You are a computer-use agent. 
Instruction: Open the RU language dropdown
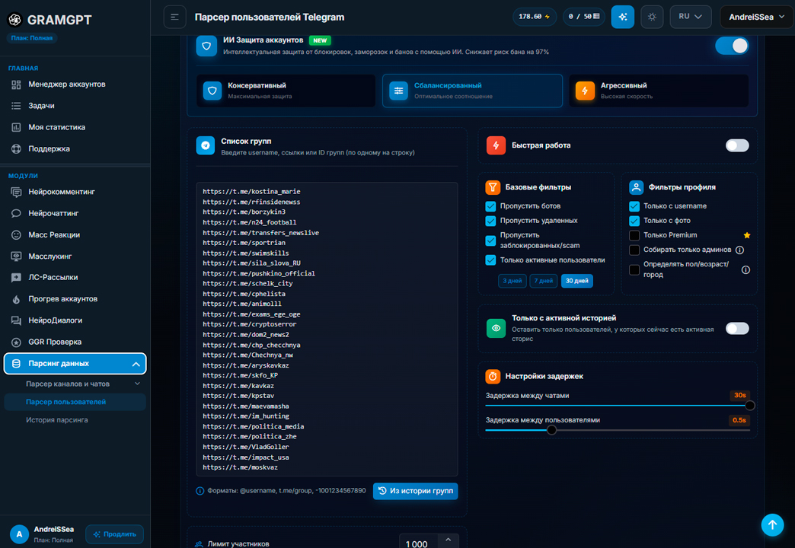691,17
